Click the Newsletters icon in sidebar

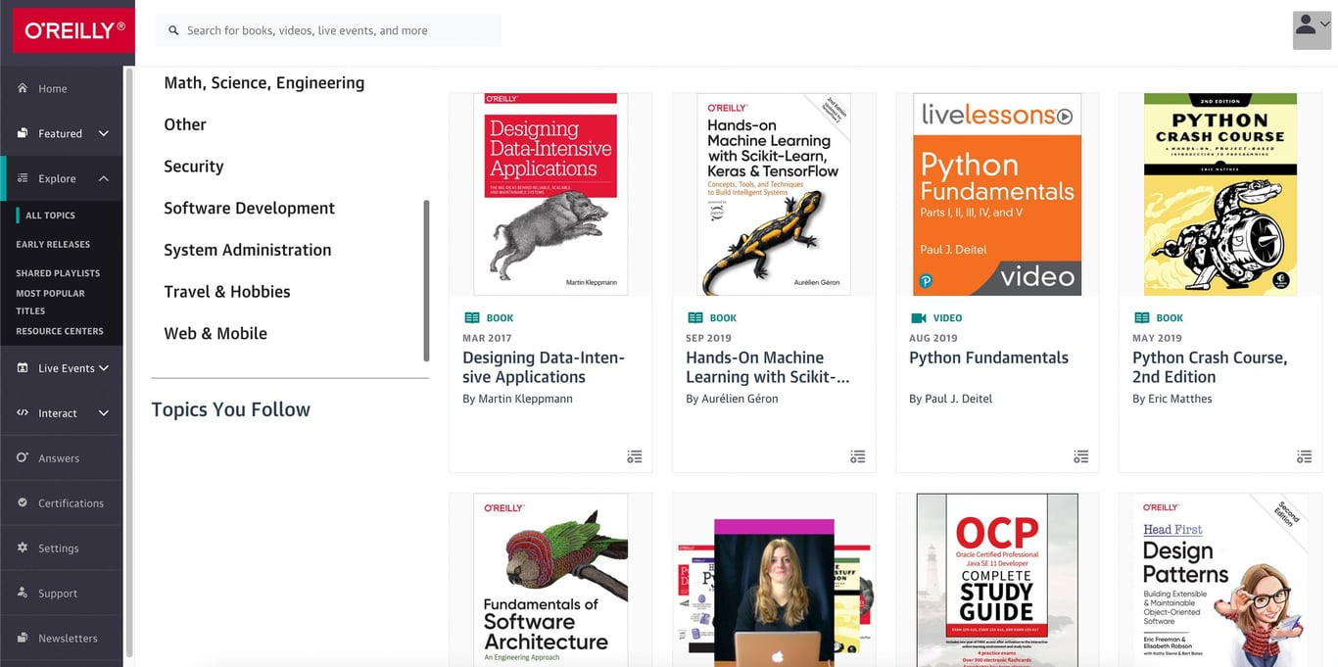[x=23, y=638]
